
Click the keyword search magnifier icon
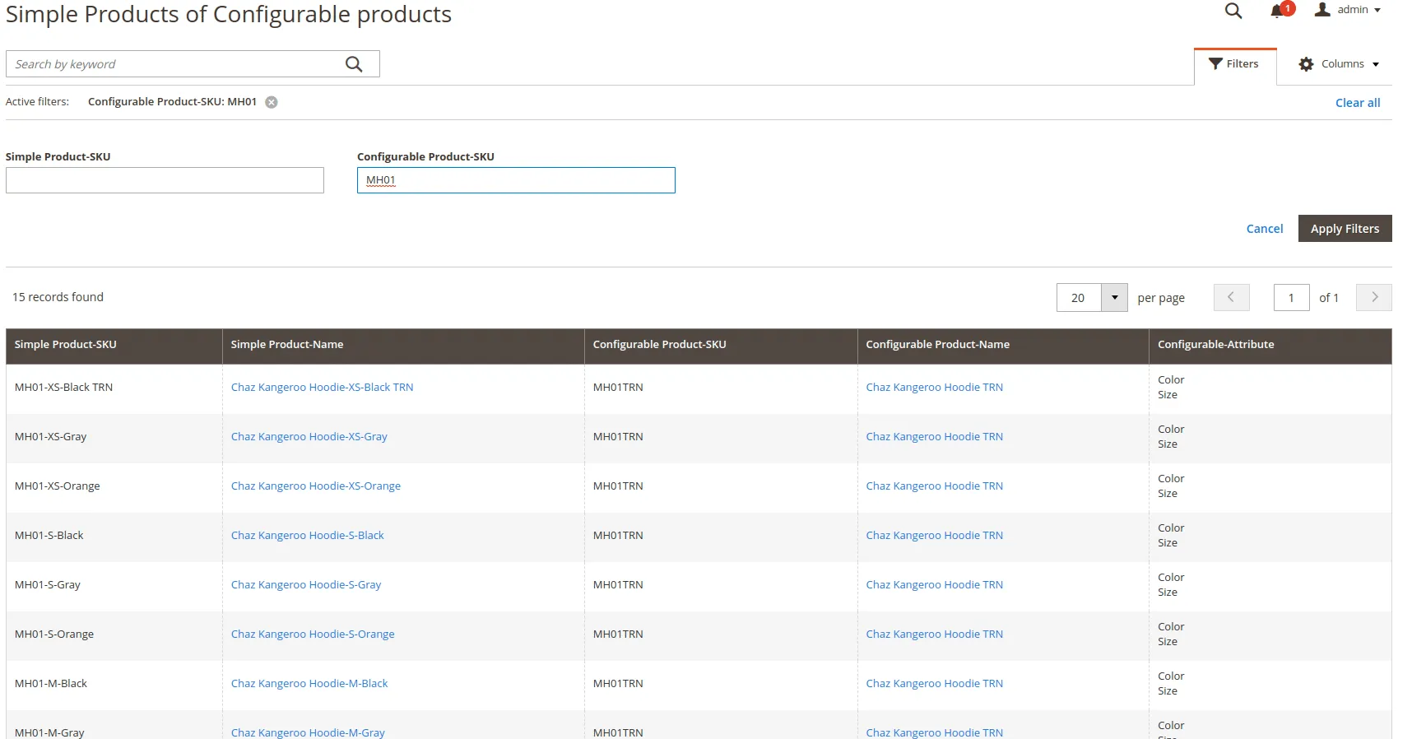click(354, 64)
